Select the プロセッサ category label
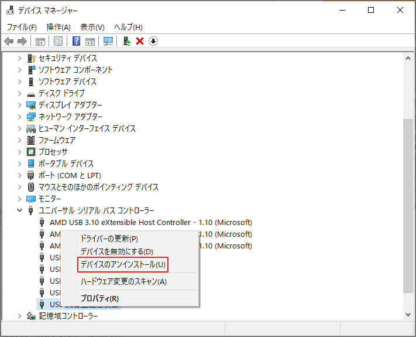 [x=53, y=152]
